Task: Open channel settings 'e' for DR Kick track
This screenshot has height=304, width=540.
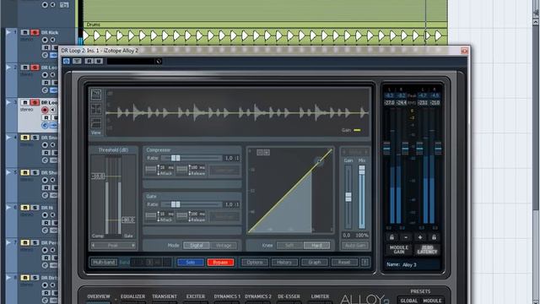Action: tap(45, 55)
